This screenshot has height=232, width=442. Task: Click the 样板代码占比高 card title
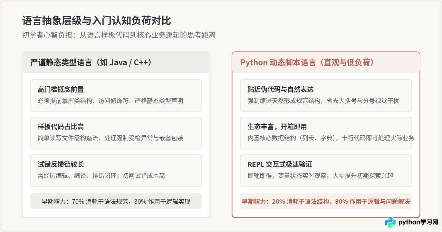[x=60, y=127]
